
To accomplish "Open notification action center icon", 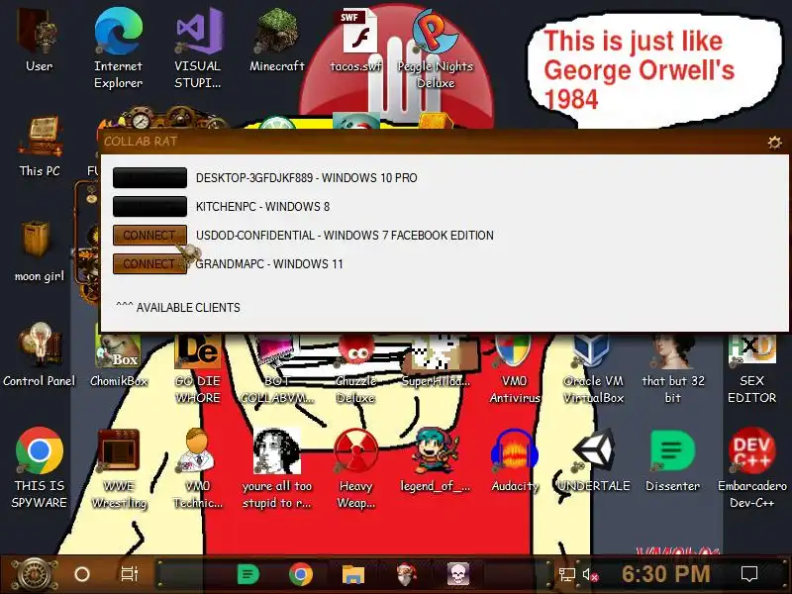I will (749, 574).
